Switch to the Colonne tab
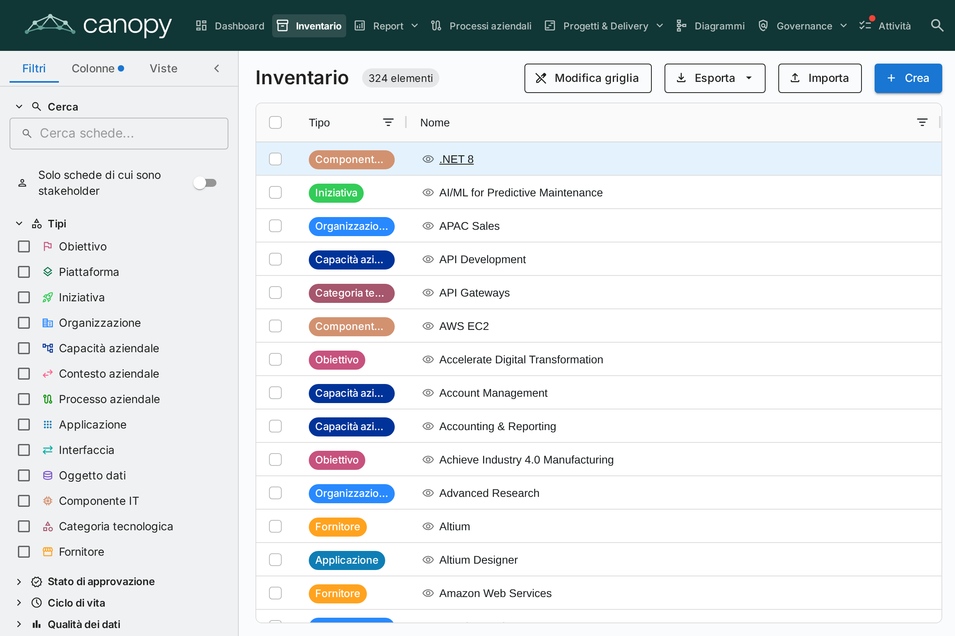955x636 pixels. (x=98, y=68)
